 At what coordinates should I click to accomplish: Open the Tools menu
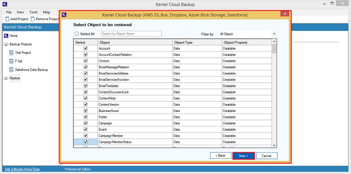point(33,12)
